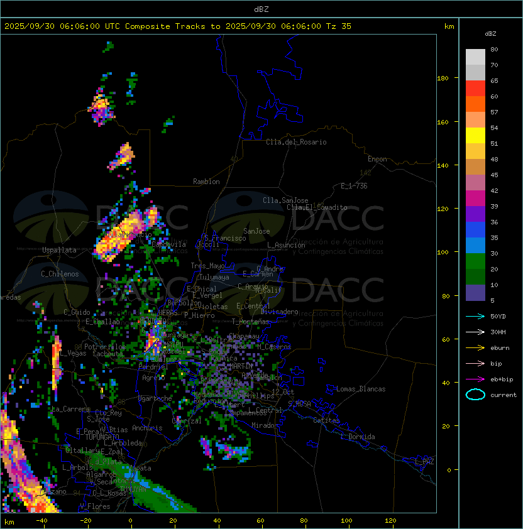
Task: Click the 'L_Asuncion' map label
Action: tap(286, 245)
